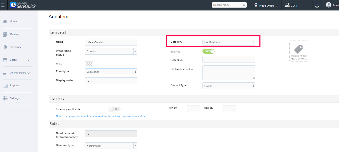The image size is (339, 152).
Task: Click the Reports bar chart icon
Action: 5,86
